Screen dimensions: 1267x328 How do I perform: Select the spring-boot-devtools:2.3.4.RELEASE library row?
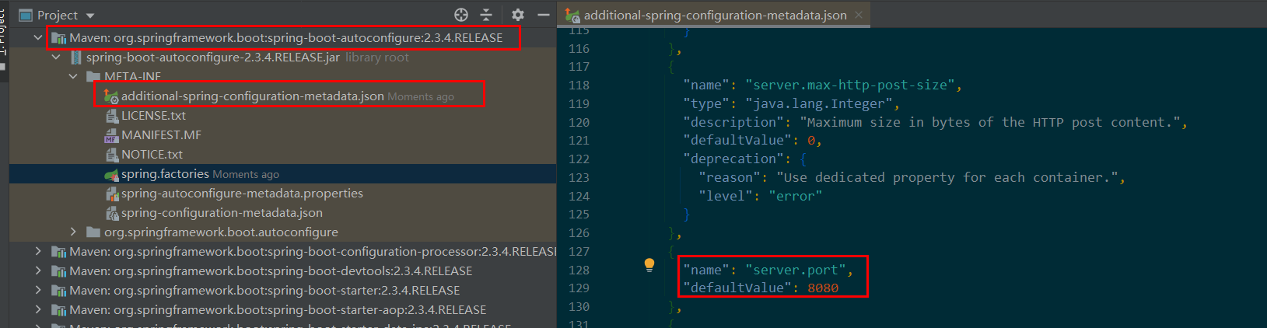(283, 270)
